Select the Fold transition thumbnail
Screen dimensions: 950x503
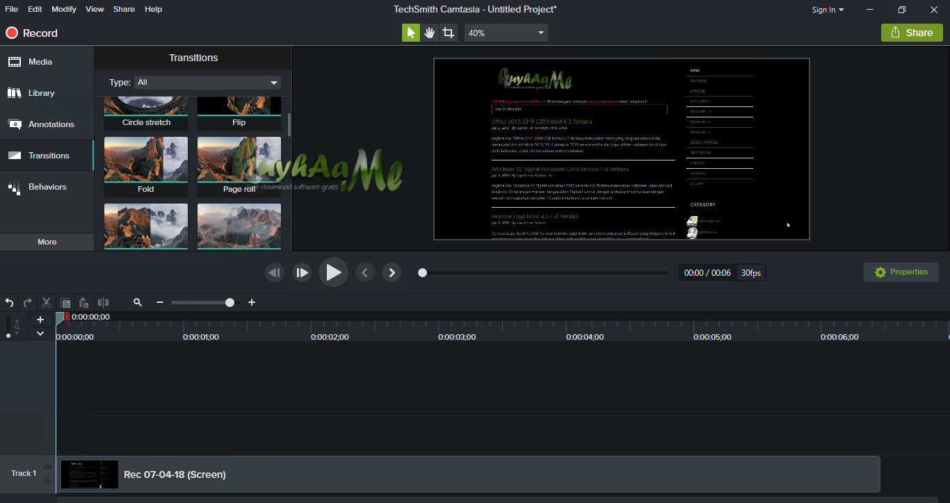coord(146,159)
